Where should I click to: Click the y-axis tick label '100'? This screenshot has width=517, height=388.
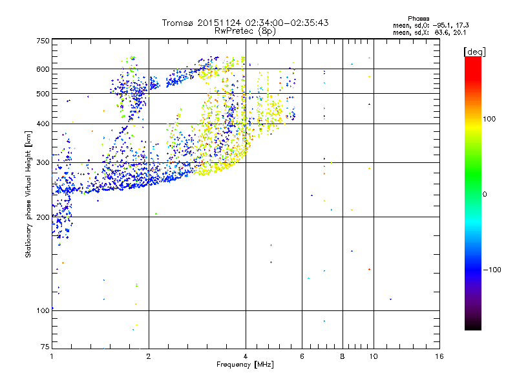click(x=43, y=311)
